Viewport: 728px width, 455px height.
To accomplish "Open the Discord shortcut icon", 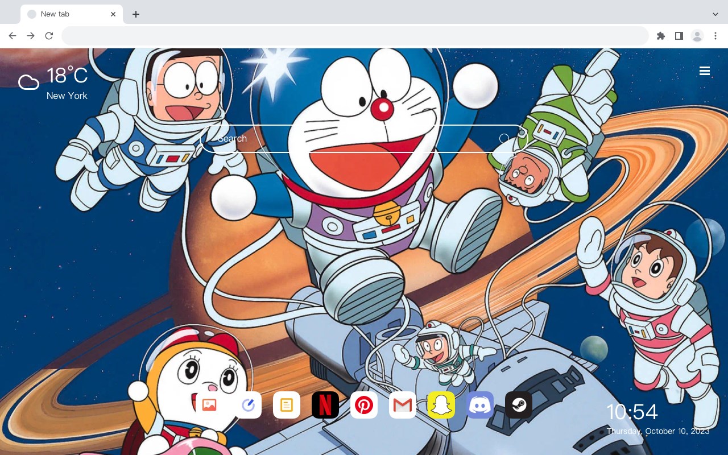I will pyautogui.click(x=480, y=405).
